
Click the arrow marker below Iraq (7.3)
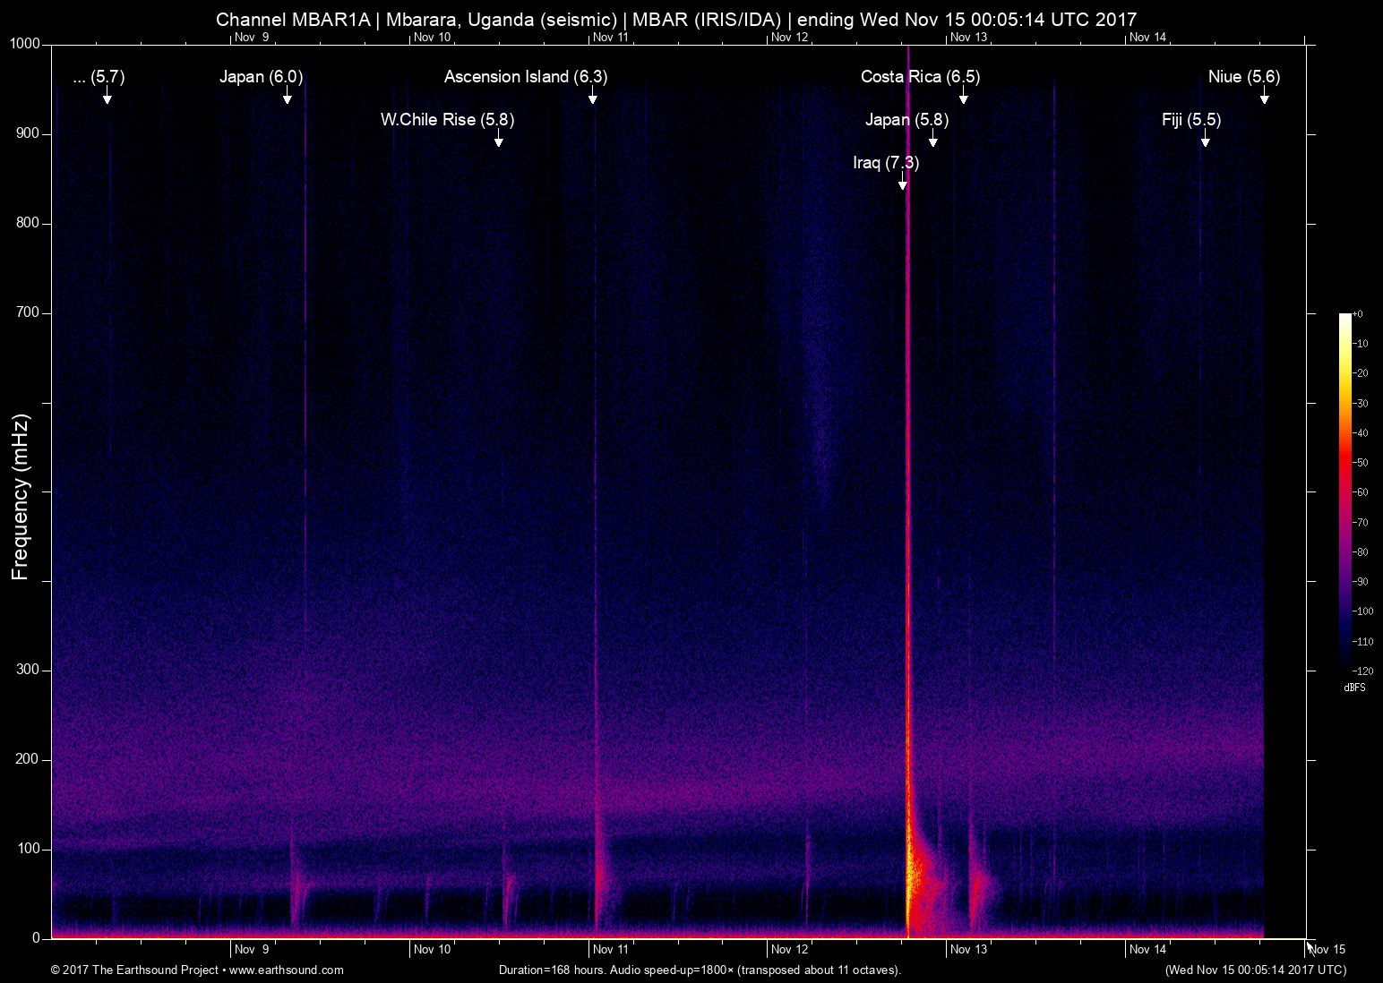click(x=903, y=184)
